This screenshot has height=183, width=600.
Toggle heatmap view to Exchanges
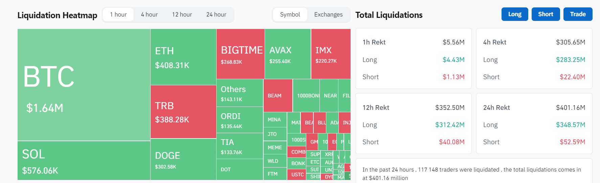[328, 14]
